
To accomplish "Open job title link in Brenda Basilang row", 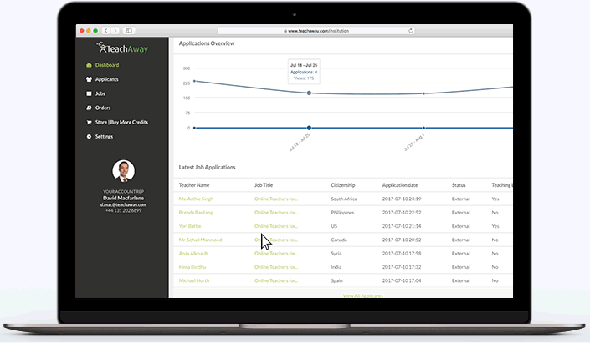I will [x=276, y=213].
